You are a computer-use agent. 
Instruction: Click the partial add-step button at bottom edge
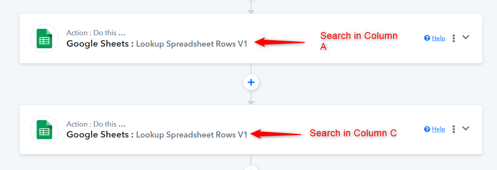(x=251, y=168)
